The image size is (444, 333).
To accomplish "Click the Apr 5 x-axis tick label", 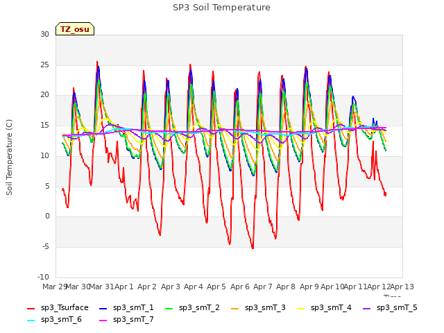I will coord(216,287).
